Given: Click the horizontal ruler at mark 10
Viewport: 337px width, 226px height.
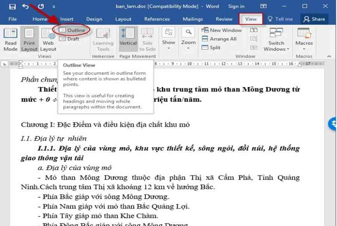Looking at the screenshot, I should (189, 64).
